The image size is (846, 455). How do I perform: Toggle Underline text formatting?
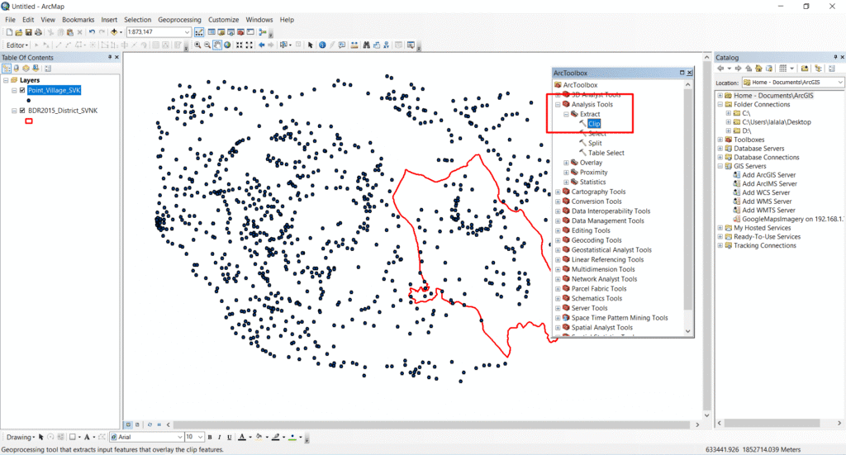pos(230,437)
